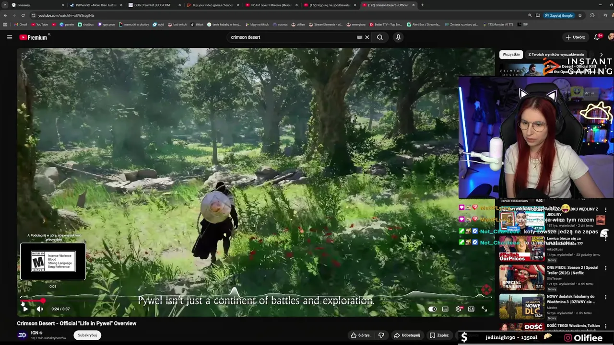
Task: Open YouTube notifications bell
Action: coord(597,37)
